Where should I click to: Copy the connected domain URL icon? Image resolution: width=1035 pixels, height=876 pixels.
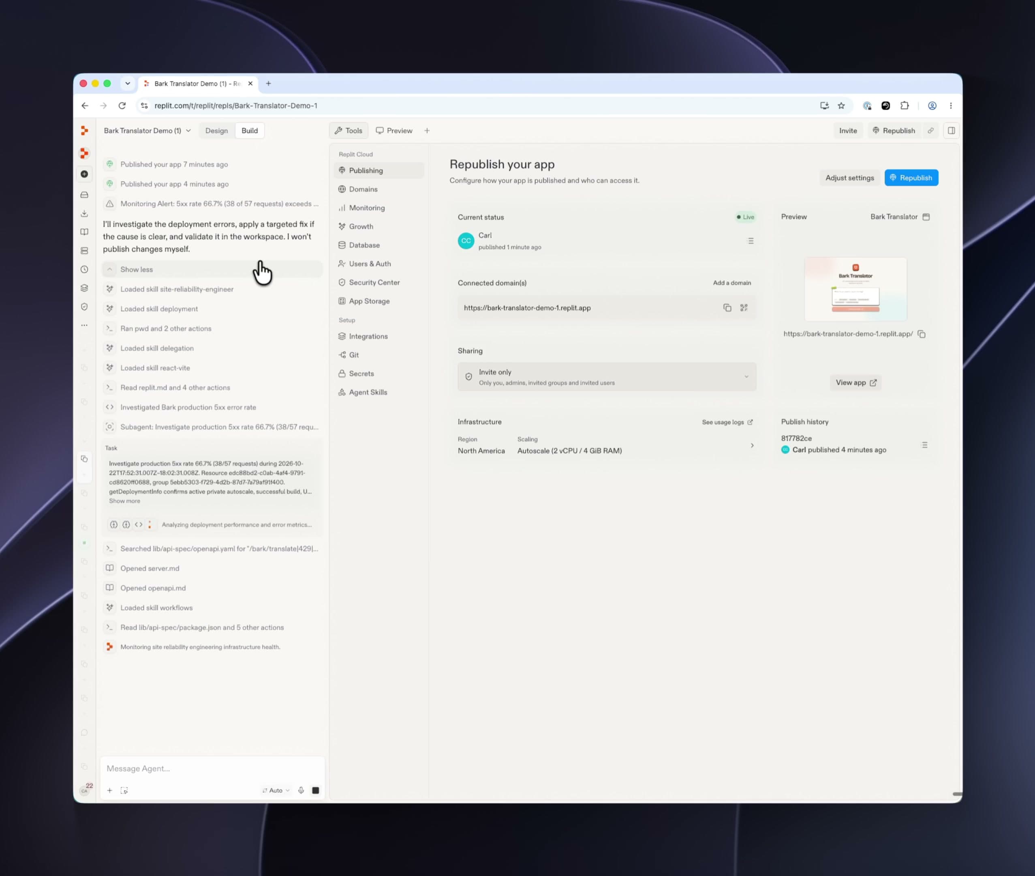pyautogui.click(x=727, y=308)
